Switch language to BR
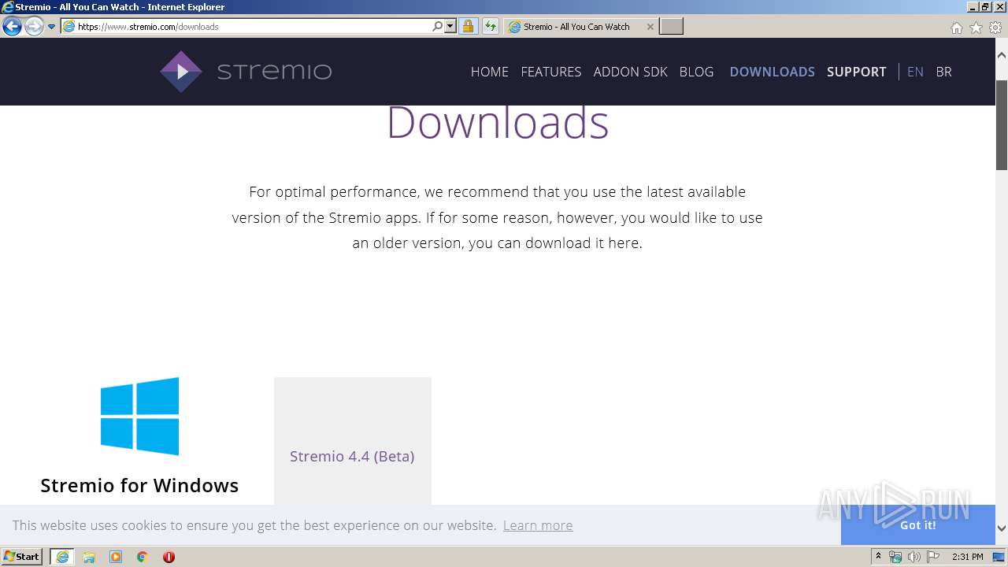Image resolution: width=1008 pixels, height=567 pixels. click(943, 72)
